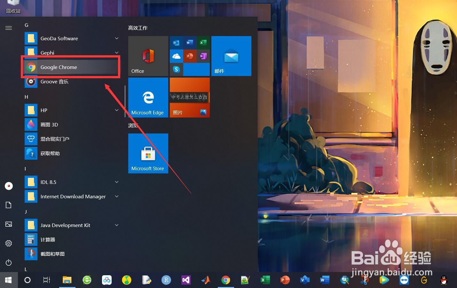
Task: Expand the Gephi folder chevron
Action: click(x=117, y=53)
